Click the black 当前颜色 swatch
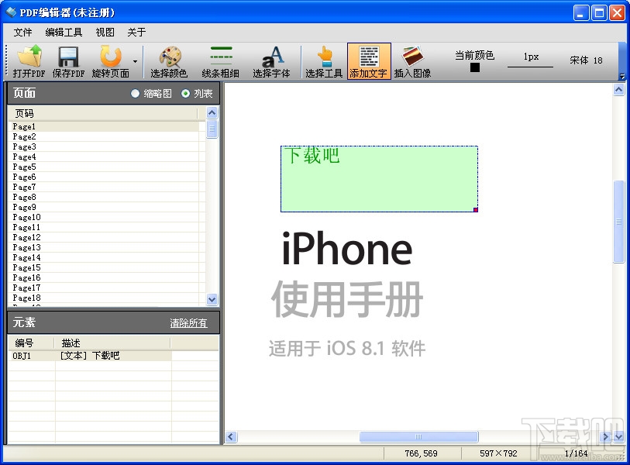The image size is (630, 465). coord(475,67)
